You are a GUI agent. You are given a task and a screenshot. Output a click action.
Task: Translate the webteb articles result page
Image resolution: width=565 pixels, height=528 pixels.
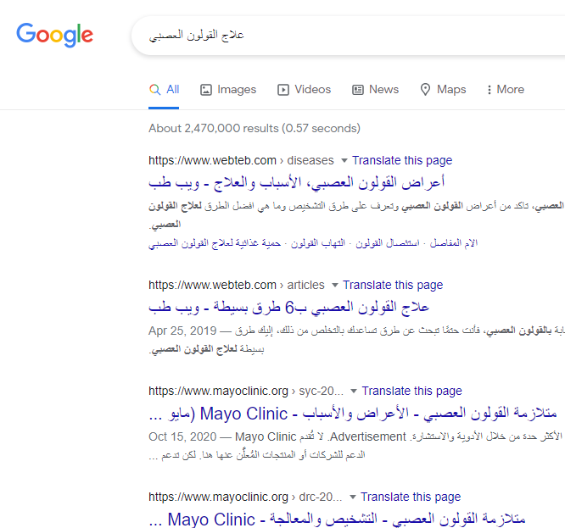[x=393, y=285]
